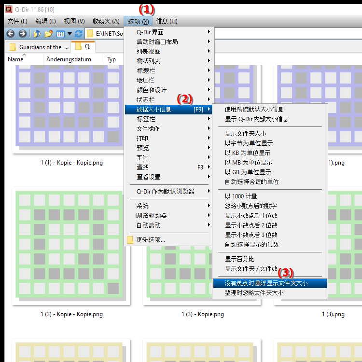362x362 pixels.
Task: Click the up one folder level icon
Action: click(x=37, y=34)
